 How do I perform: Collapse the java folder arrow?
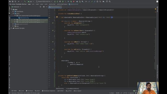coord(13,14)
